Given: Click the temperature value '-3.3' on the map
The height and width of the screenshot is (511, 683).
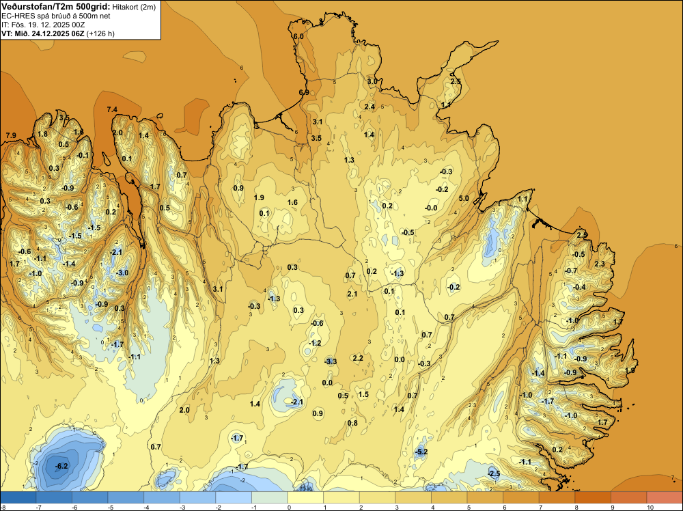Looking at the screenshot, I should (x=331, y=361).
